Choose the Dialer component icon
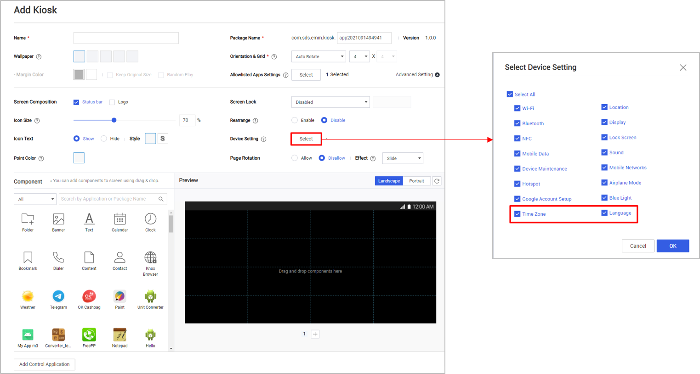Image resolution: width=700 pixels, height=374 pixels. [58, 257]
